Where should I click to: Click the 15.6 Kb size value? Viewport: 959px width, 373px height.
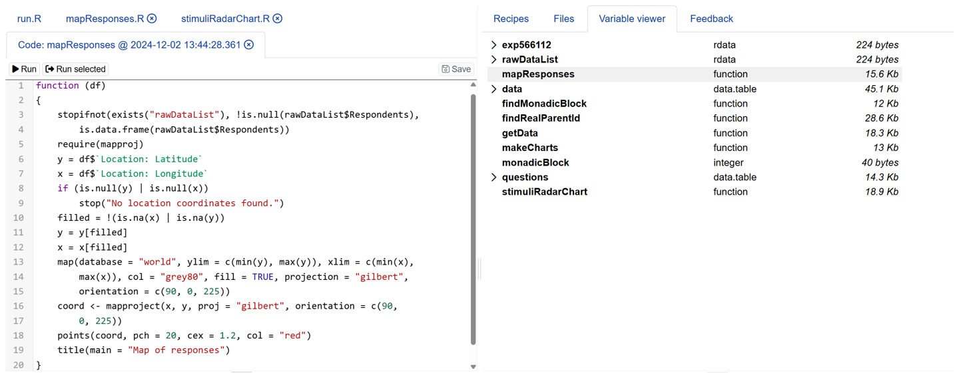coord(881,74)
